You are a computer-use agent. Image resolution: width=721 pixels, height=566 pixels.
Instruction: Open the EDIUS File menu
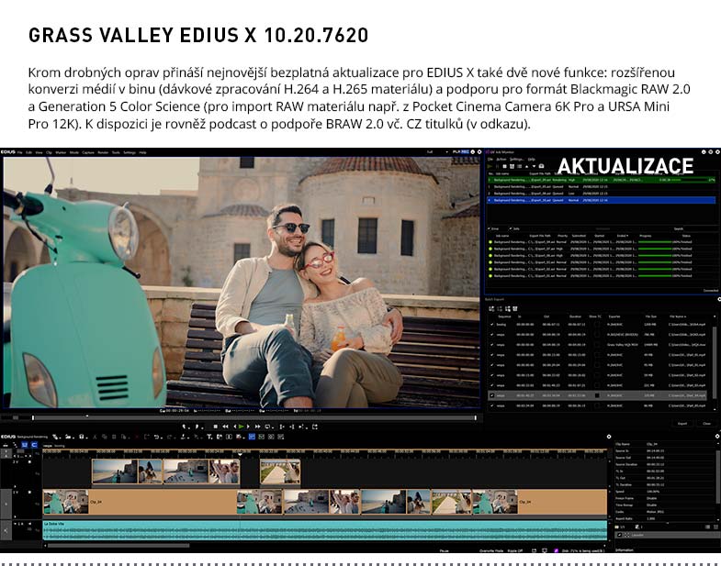(x=20, y=152)
